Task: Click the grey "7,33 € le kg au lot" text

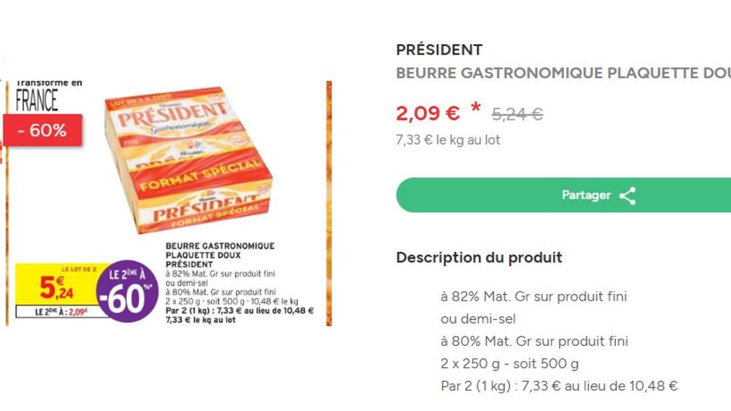Action: pyautogui.click(x=448, y=140)
